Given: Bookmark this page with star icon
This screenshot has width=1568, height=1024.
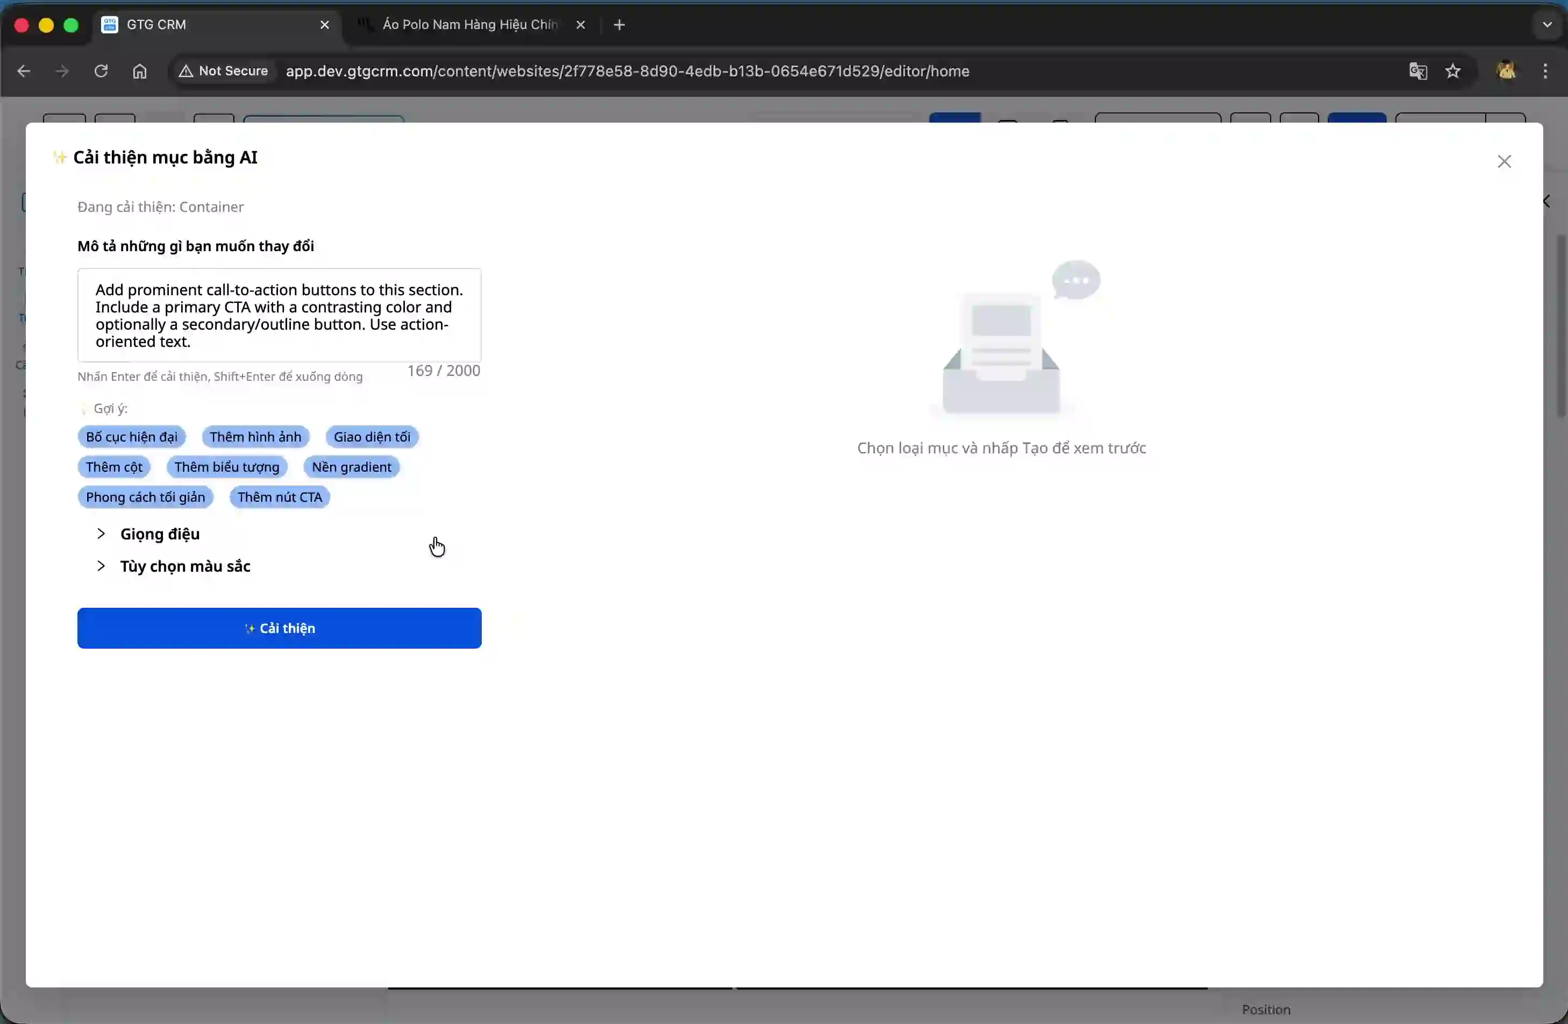Looking at the screenshot, I should [1453, 71].
